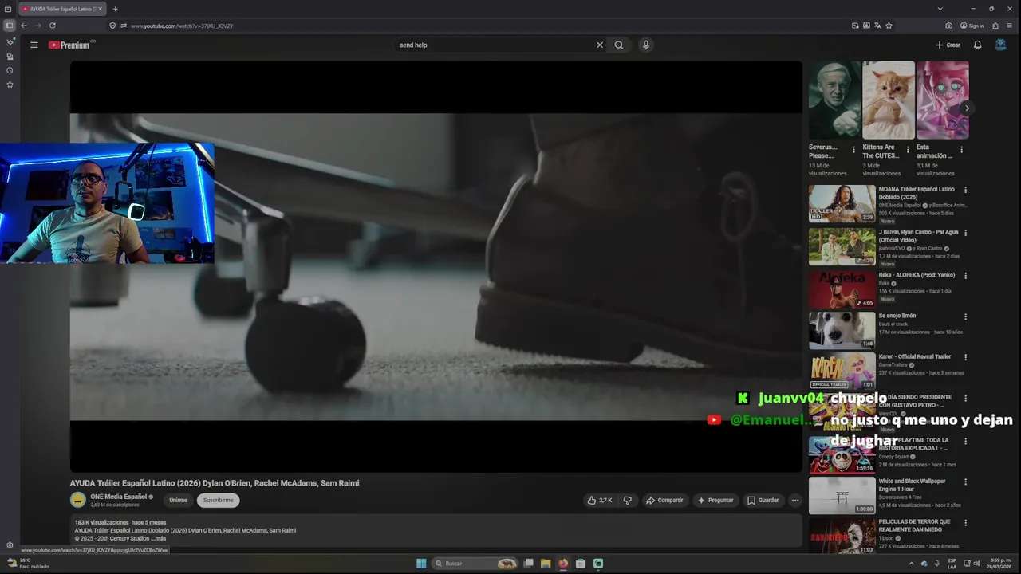Screen dimensions: 1021x574
Task: Sign in to the browser account
Action: tap(972, 26)
